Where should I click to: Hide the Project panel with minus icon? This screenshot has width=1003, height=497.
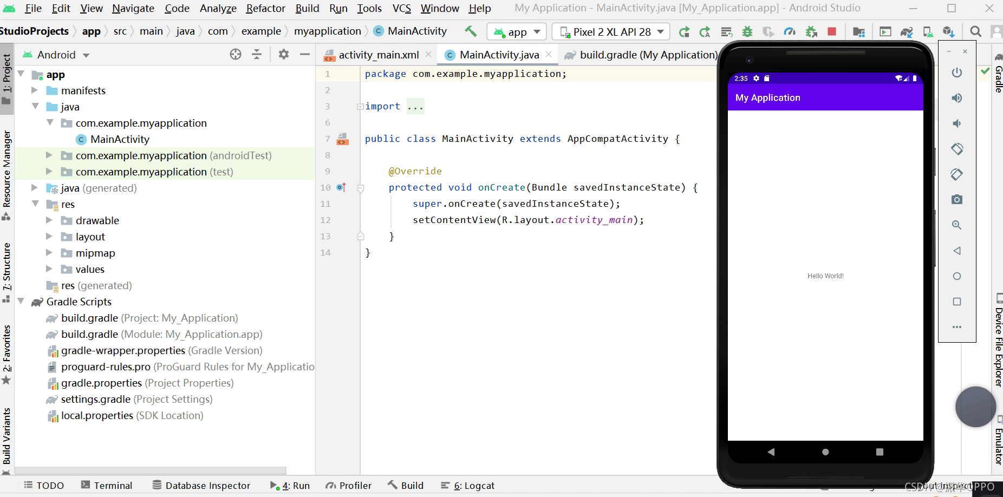304,54
